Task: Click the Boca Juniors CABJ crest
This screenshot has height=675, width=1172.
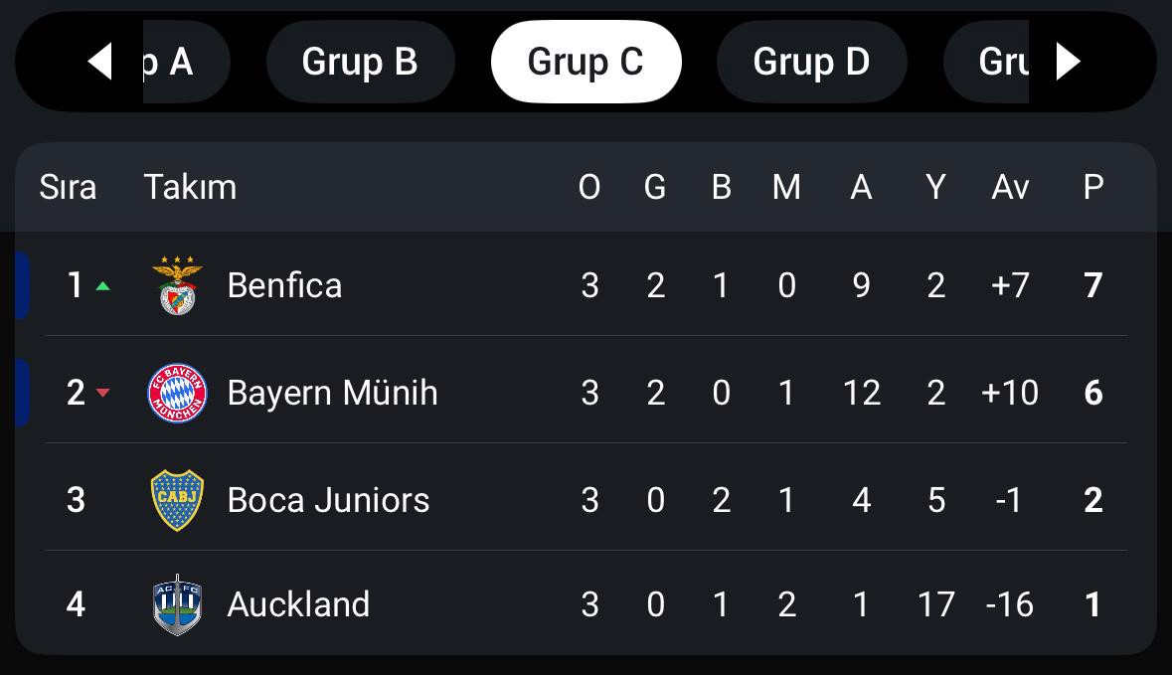Action: tap(177, 500)
